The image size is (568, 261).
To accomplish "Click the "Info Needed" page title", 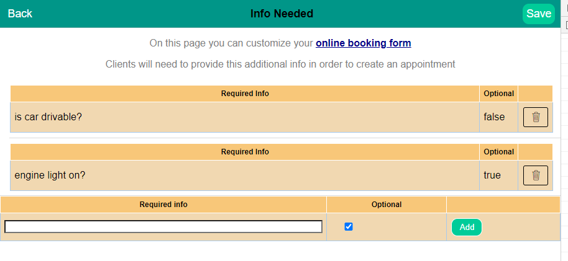I will pos(282,14).
